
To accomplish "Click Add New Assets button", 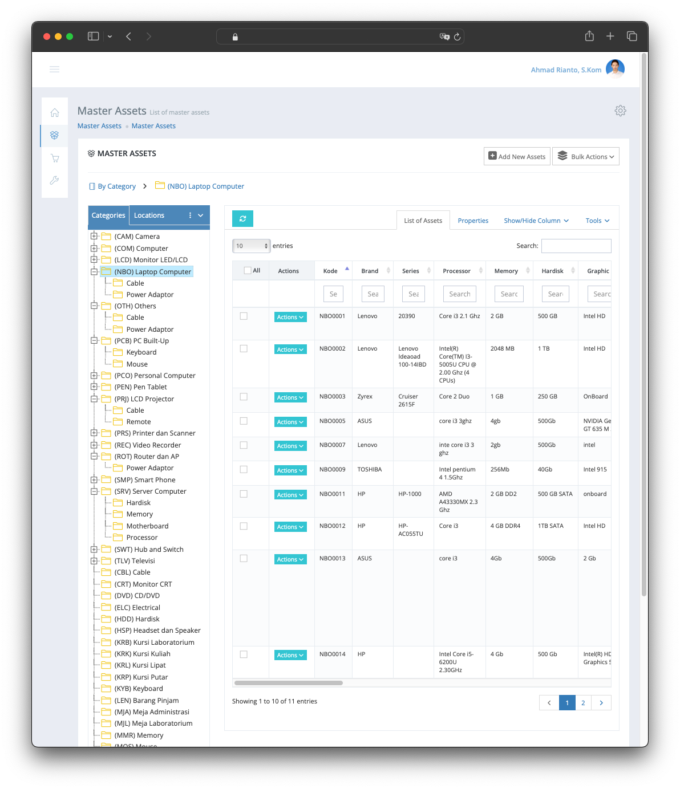I will (517, 157).
